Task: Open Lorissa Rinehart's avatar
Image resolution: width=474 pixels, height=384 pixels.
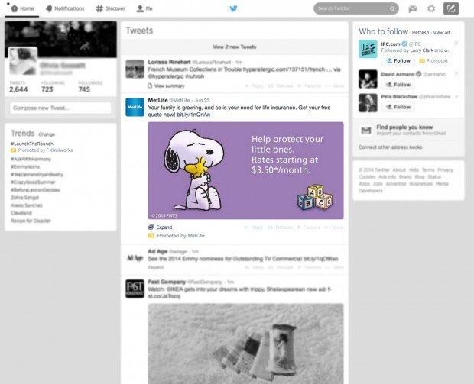Action: coord(135,69)
